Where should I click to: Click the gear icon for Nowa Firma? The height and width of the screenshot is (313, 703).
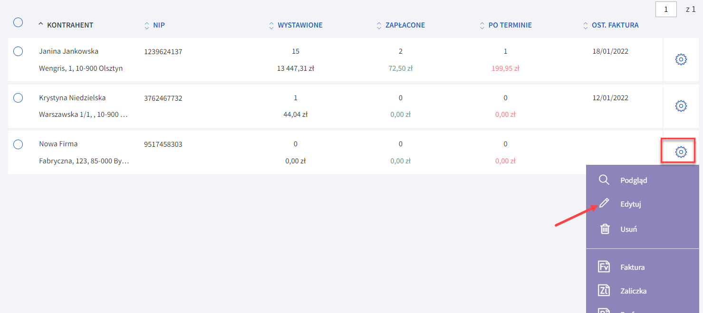681,152
